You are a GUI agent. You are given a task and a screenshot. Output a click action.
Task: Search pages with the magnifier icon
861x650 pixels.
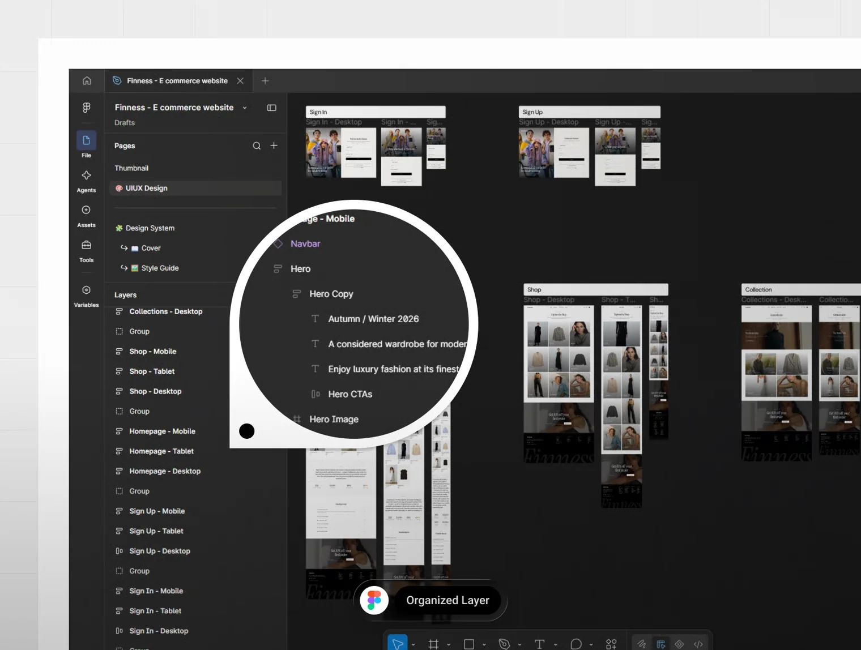(x=257, y=146)
